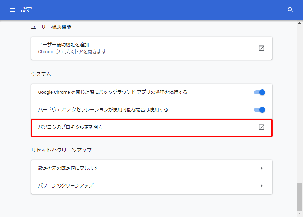The image size is (303, 217).
Task: Click ハードウェア アクセラレーション label text
Action: [103, 109]
